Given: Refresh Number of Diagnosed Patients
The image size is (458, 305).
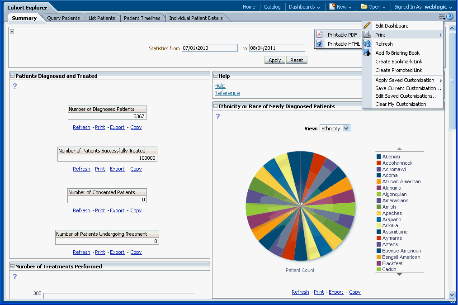Looking at the screenshot, I should click(81, 127).
